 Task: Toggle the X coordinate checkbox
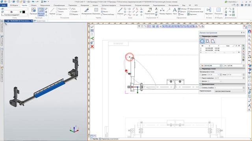pyautogui.click(x=200, y=66)
